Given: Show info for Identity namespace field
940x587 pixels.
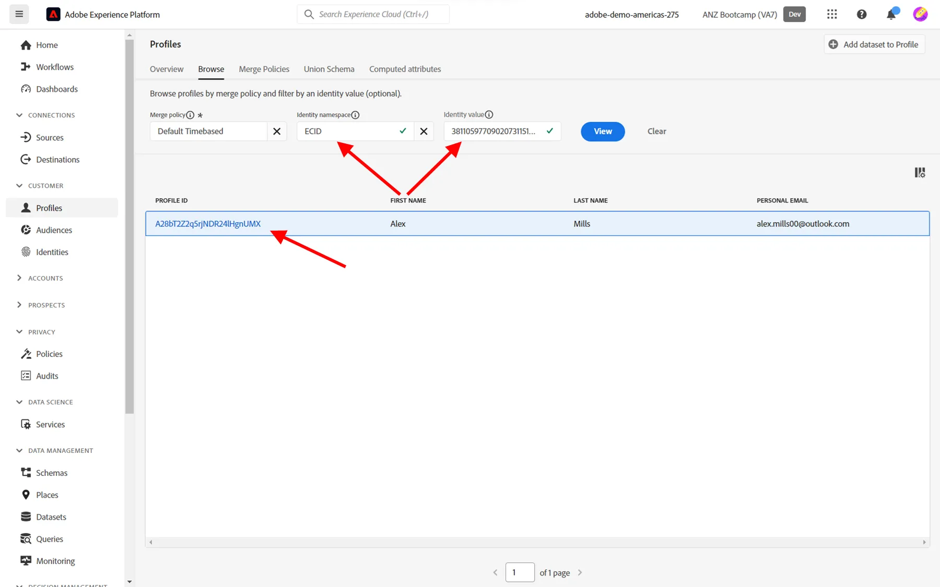Looking at the screenshot, I should click(355, 115).
